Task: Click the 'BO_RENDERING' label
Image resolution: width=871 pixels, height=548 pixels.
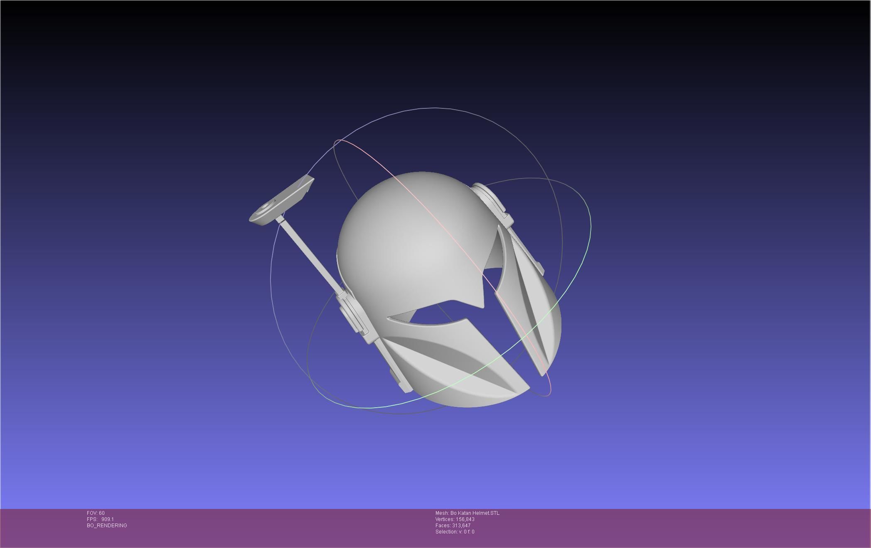Action: pos(107,526)
